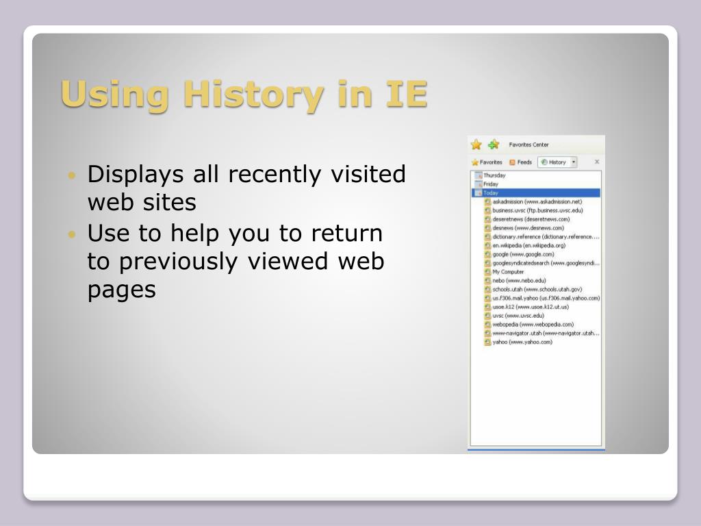Open en.wikipedia (en.wikipedia.org) entry
Screen dimensions: 701x526
(x=525, y=246)
